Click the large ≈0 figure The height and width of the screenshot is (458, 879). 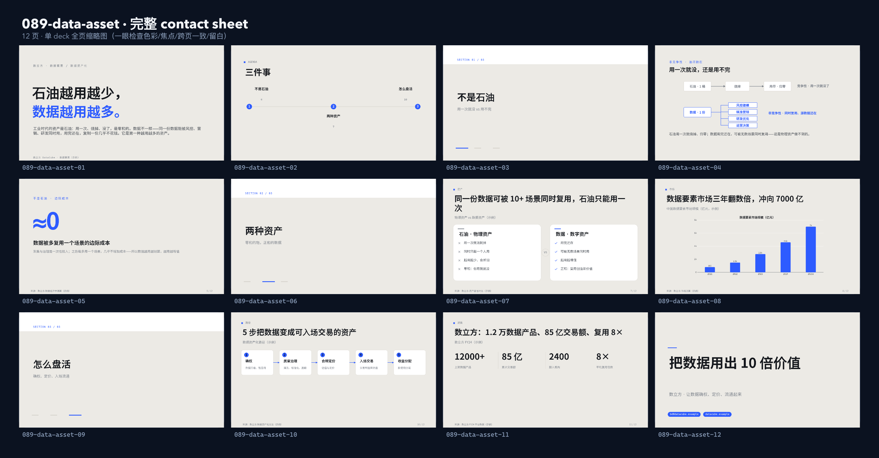[46, 221]
